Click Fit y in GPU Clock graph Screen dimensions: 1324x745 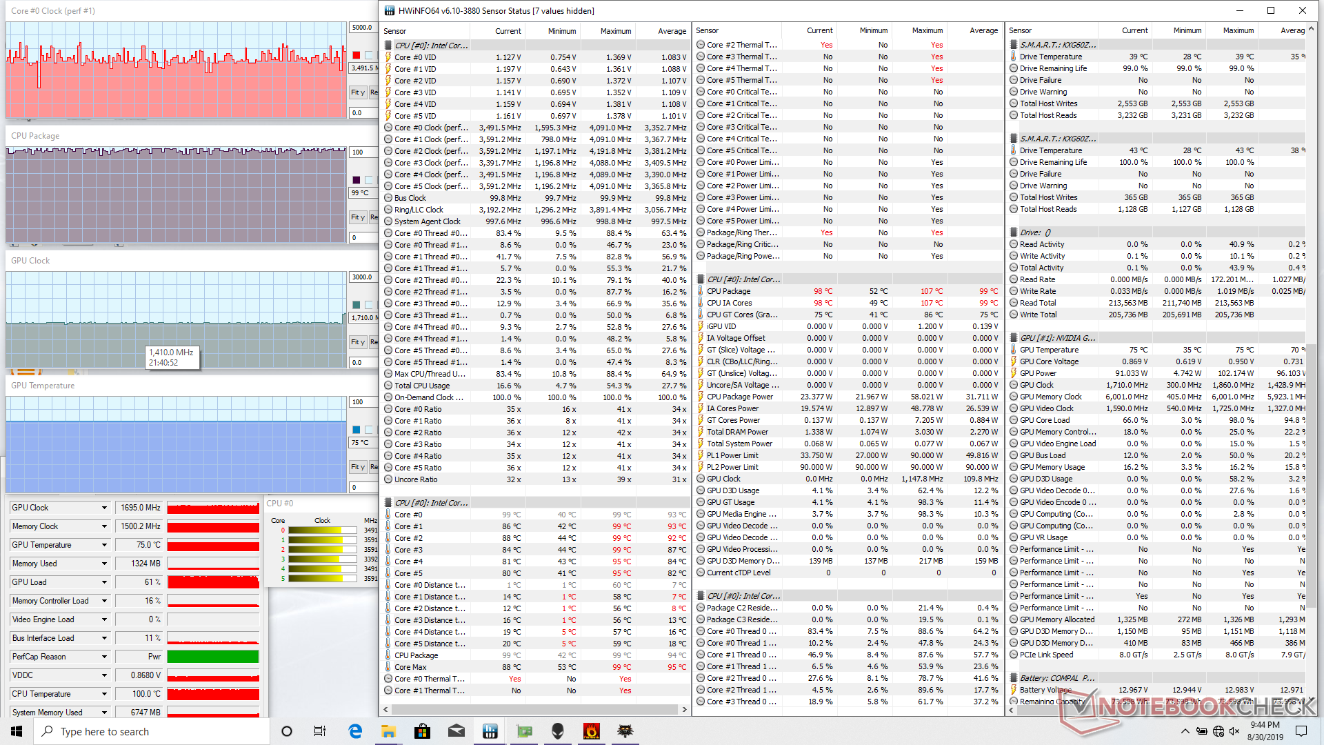click(x=358, y=342)
